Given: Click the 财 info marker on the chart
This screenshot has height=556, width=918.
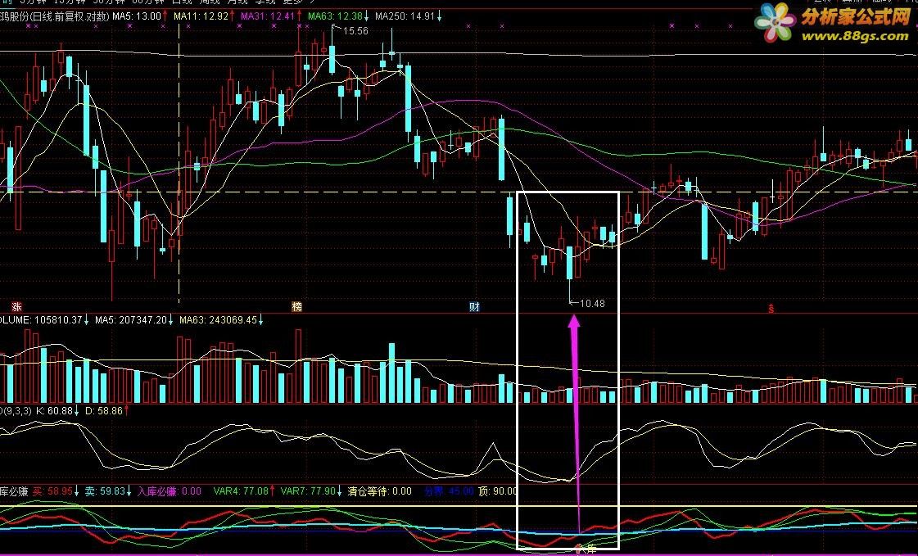Looking at the screenshot, I should pos(474,307).
